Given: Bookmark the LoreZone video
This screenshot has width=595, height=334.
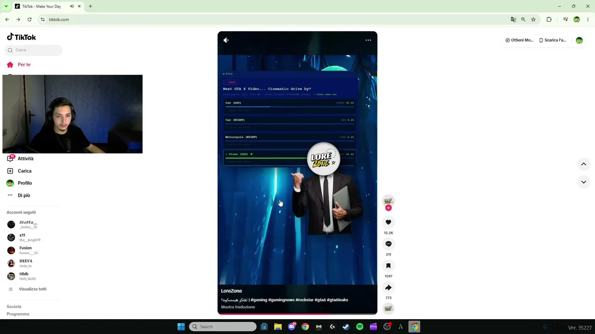Looking at the screenshot, I should tap(389, 266).
